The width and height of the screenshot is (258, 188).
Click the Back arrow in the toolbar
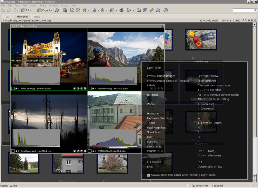point(3,10)
